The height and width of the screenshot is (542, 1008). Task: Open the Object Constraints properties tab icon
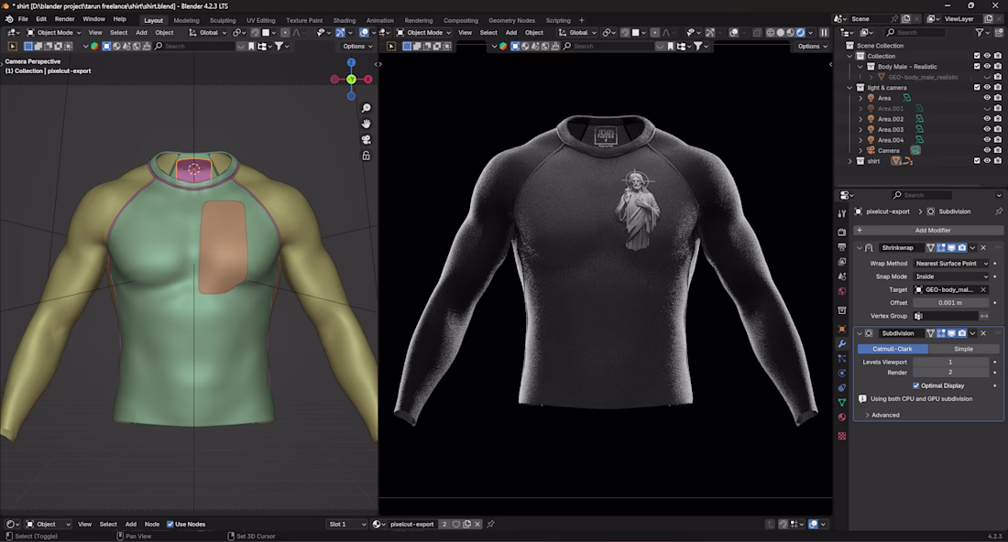842,388
